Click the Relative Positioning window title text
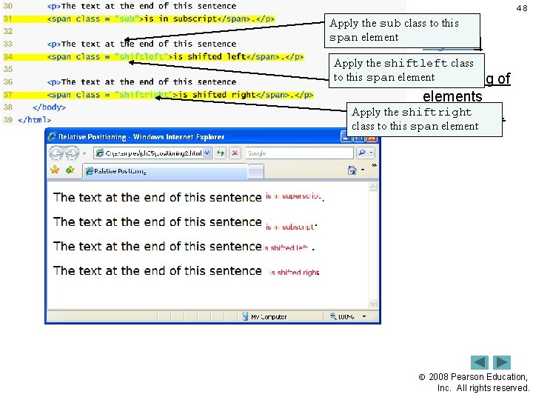The height and width of the screenshot is (400, 533). click(141, 137)
